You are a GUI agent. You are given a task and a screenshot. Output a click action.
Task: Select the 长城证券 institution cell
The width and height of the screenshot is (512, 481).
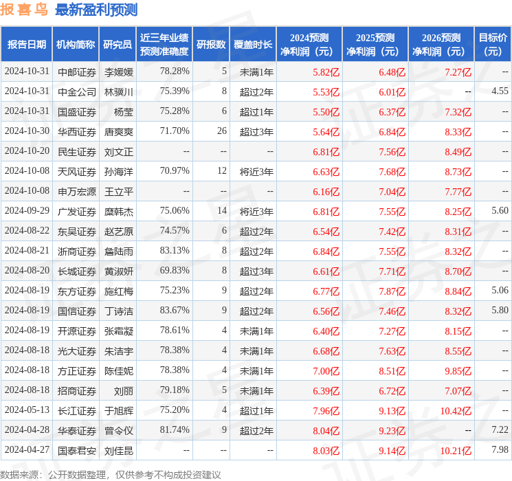(77, 271)
